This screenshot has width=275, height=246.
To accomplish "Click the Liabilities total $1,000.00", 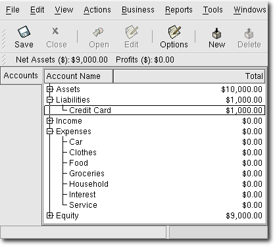I will (244, 100).
